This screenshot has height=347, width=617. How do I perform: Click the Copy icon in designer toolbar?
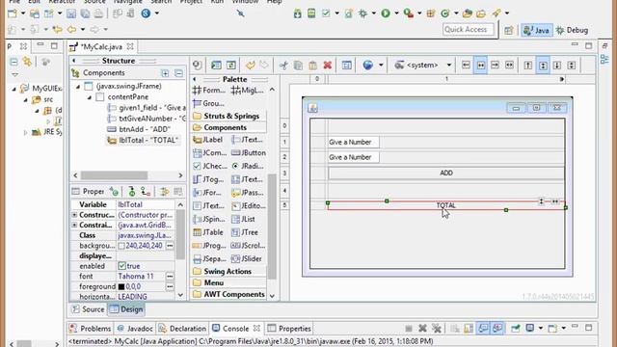[298, 65]
